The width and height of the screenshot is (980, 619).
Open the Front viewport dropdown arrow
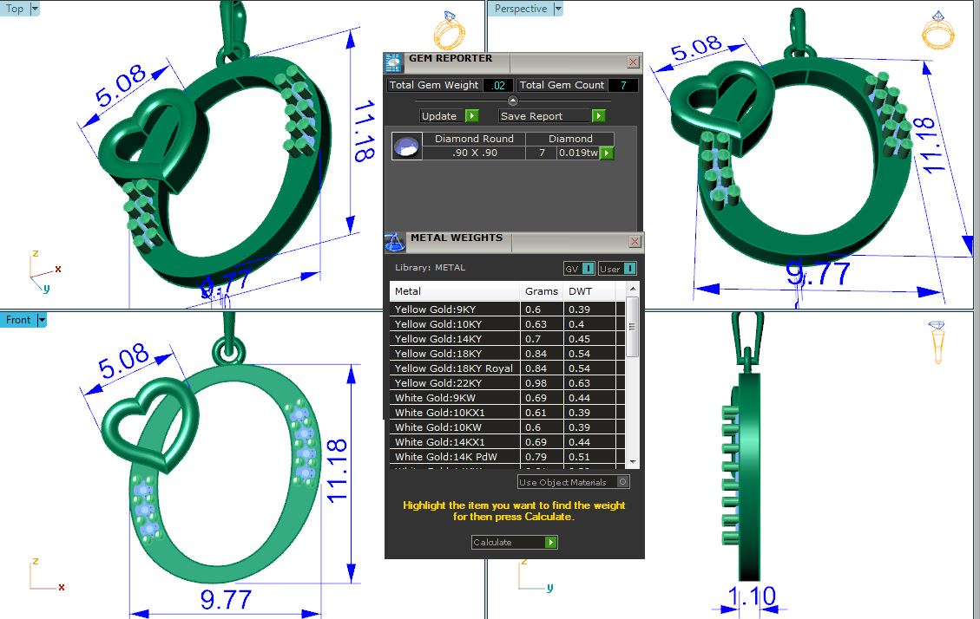(41, 320)
